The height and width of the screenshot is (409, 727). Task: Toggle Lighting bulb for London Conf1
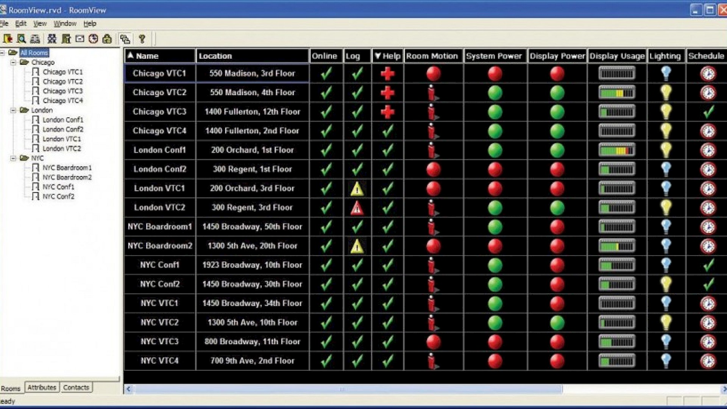[666, 150]
